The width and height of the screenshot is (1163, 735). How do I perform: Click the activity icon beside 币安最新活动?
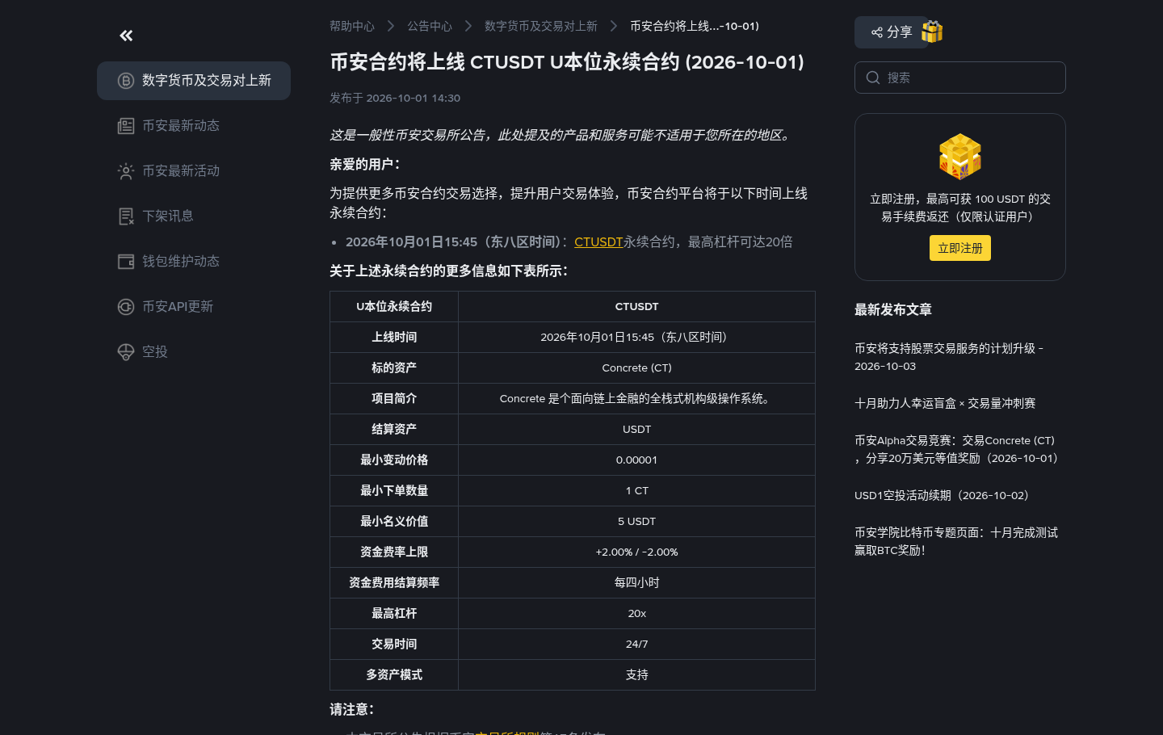click(x=126, y=171)
